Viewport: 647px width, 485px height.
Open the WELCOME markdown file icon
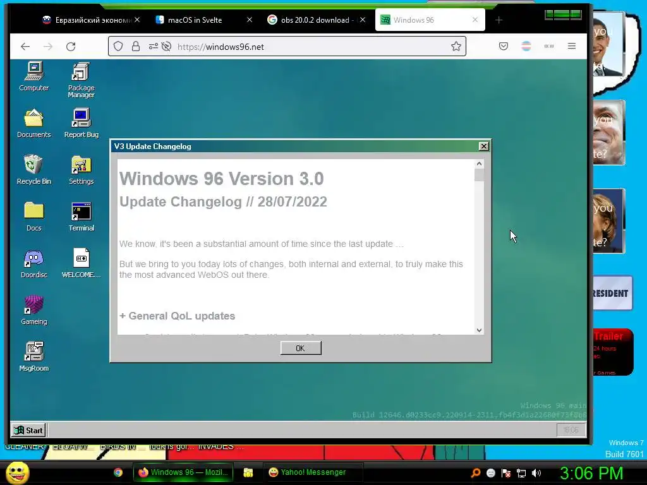(x=82, y=263)
